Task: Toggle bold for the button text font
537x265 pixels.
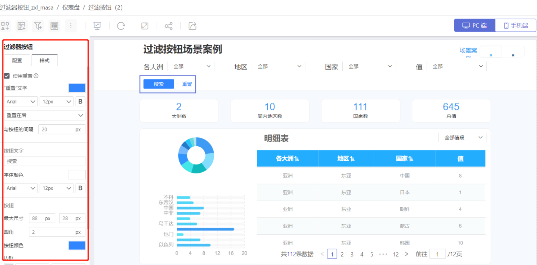Action: 80,188
